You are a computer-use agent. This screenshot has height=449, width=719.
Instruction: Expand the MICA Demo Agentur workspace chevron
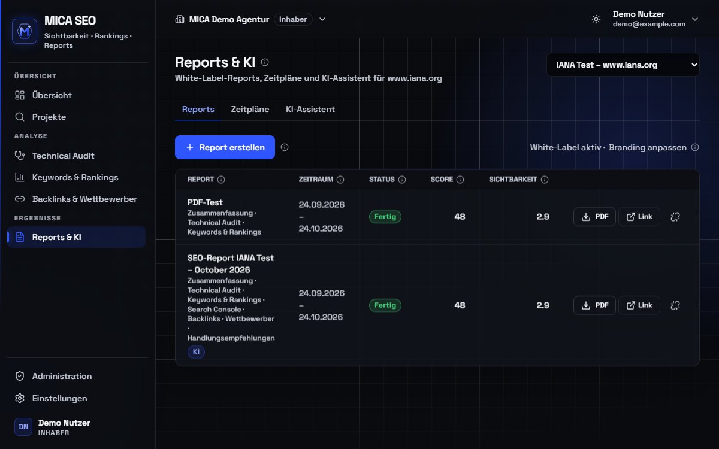point(322,19)
